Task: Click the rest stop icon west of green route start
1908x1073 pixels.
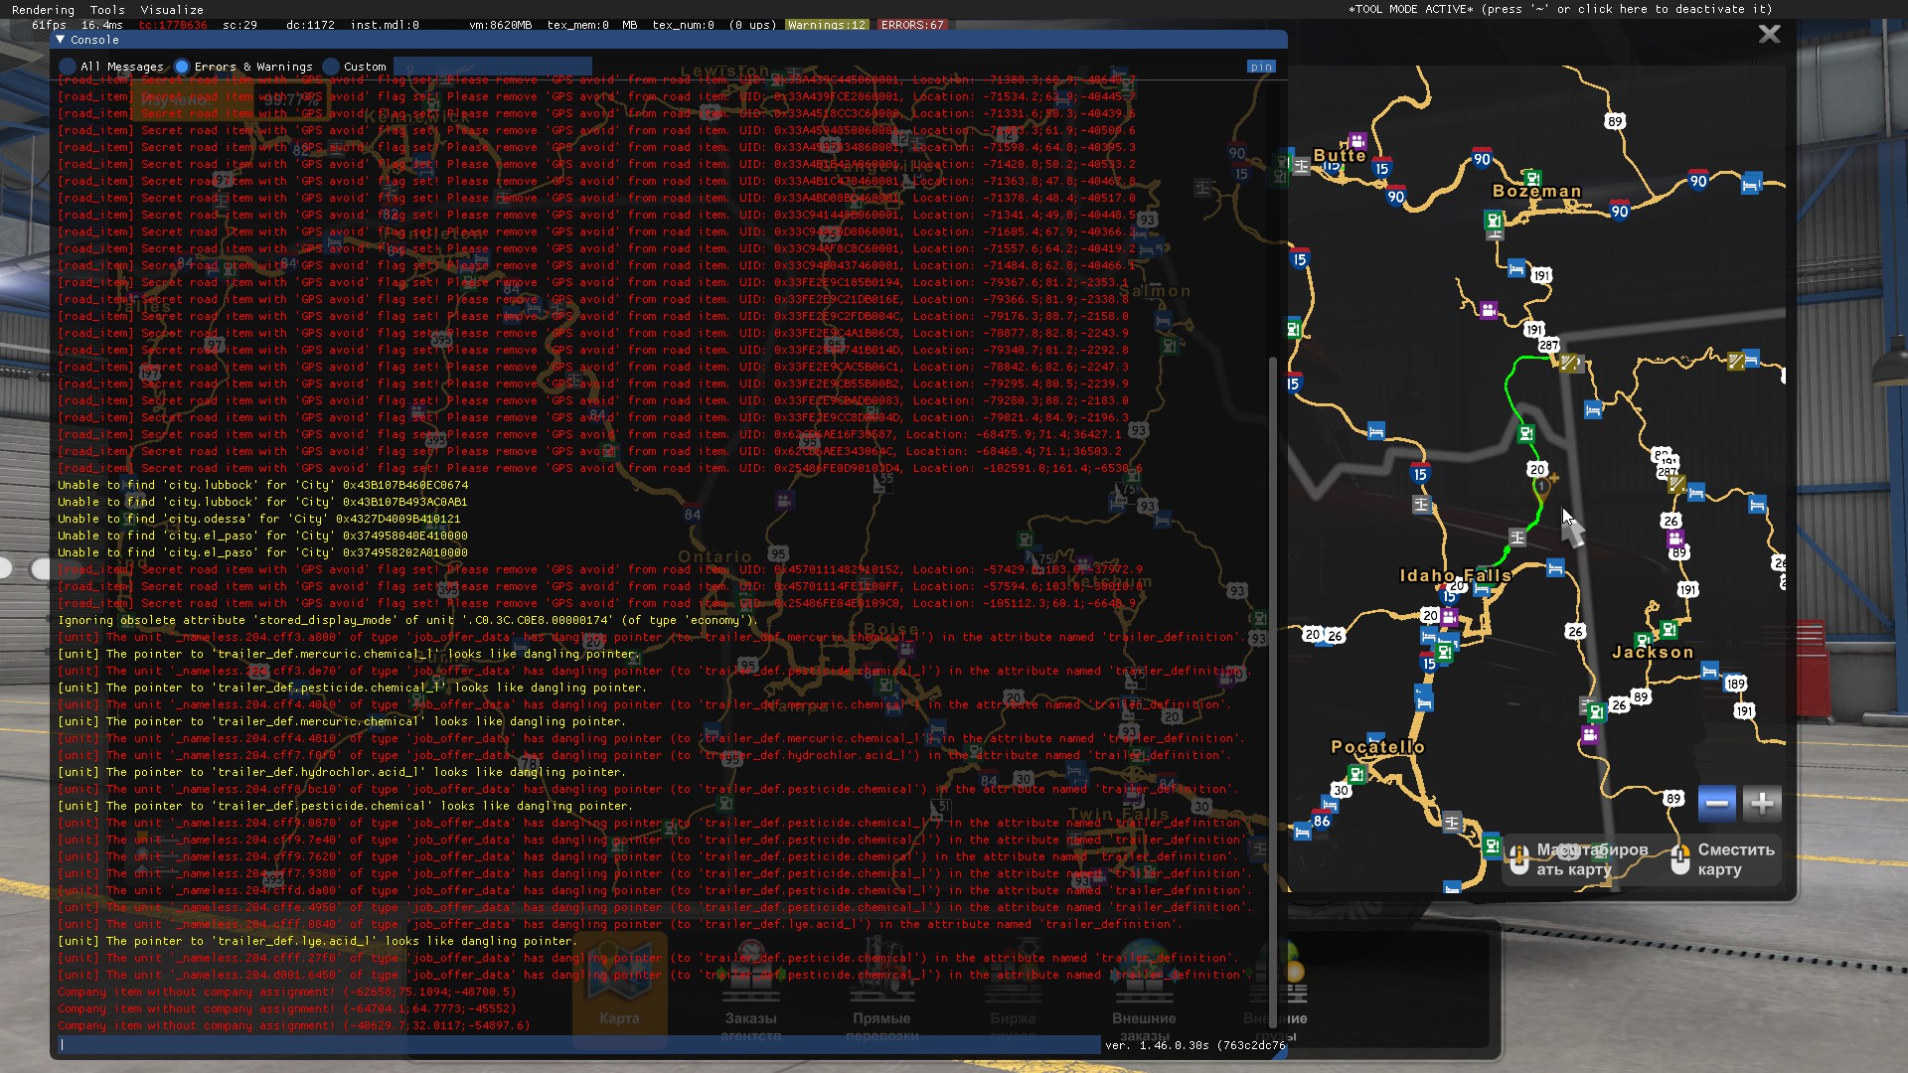Action: tap(1375, 431)
